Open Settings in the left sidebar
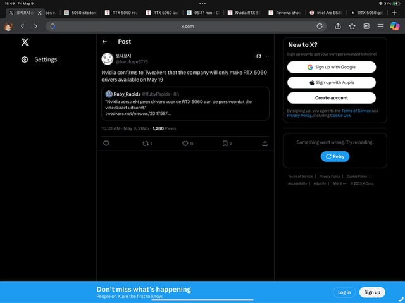This screenshot has height=303, width=405. pyautogui.click(x=39, y=59)
